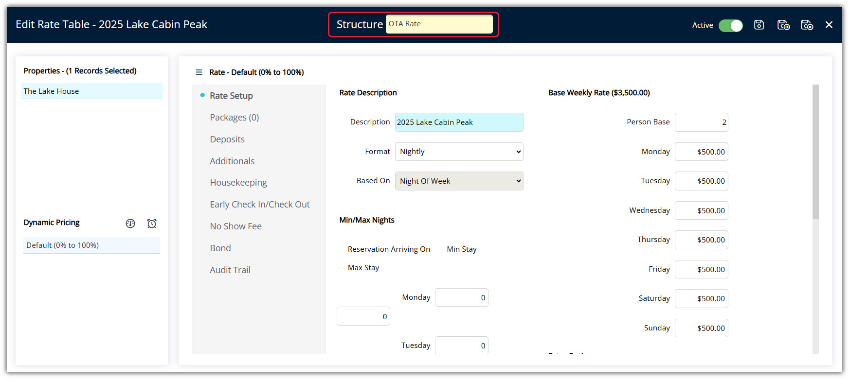Click the Rate Description heading
850x380 pixels.
click(x=368, y=93)
